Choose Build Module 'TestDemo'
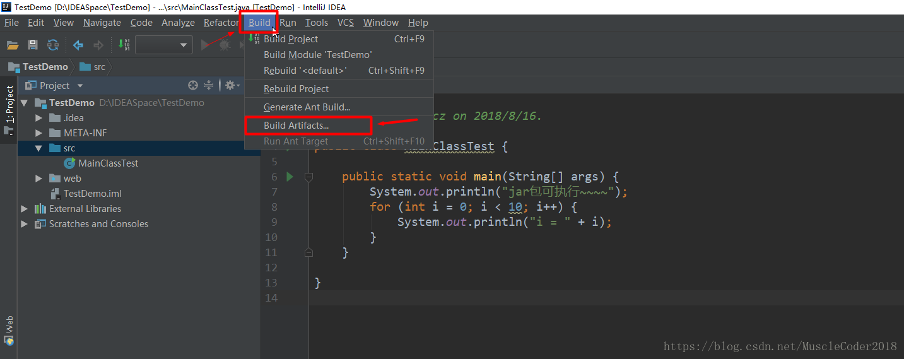 [x=339, y=55]
